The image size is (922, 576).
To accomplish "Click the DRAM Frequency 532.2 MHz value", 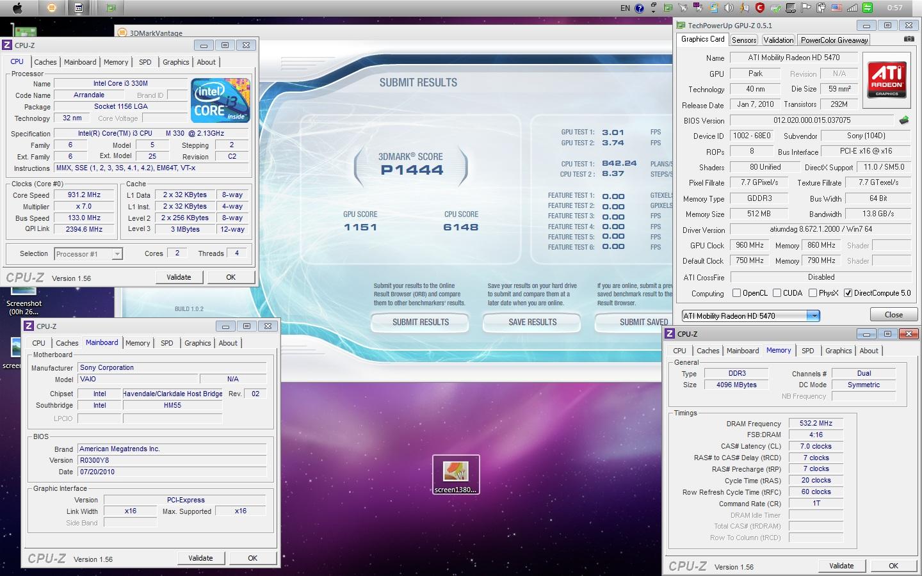I will coord(816,423).
